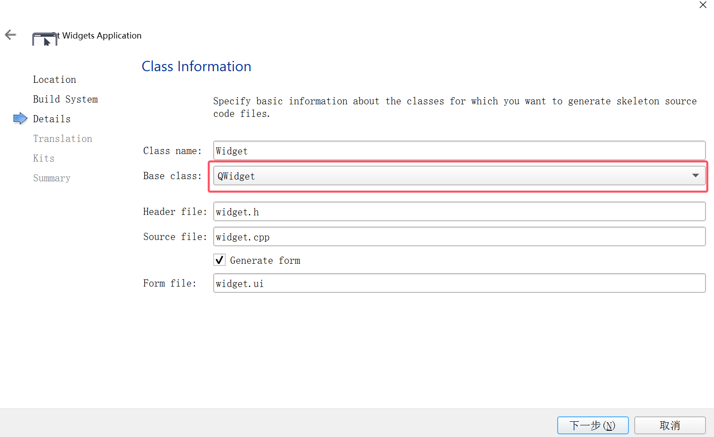
Task: Click the Base class: label
Action: coord(172,176)
